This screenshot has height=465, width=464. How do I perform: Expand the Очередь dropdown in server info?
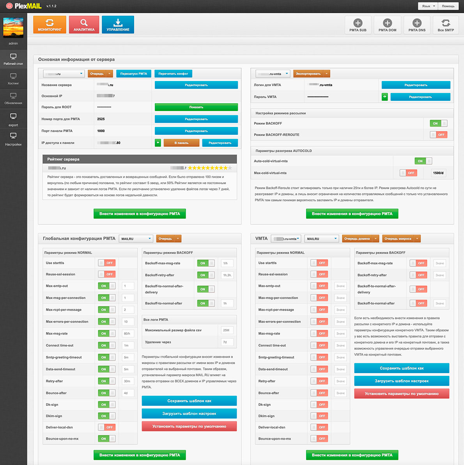tap(110, 74)
